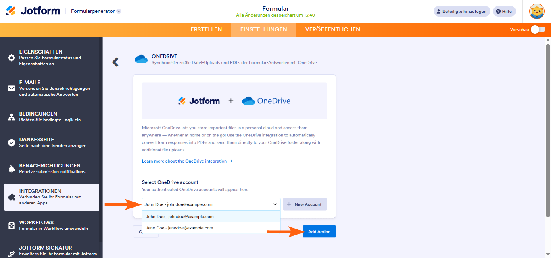The image size is (551, 258).
Task: Click the Workflows icon in the sidebar
Action: tap(11, 225)
